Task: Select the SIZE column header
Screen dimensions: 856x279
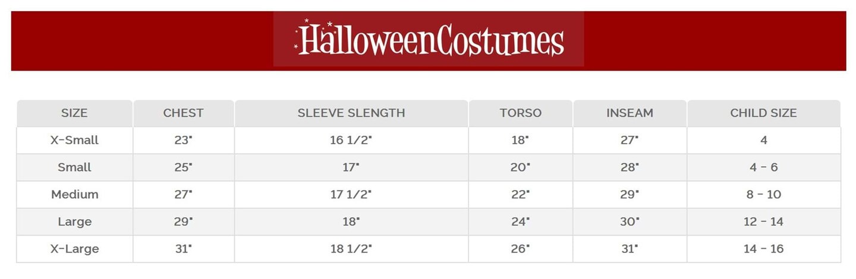Action: tap(74, 113)
